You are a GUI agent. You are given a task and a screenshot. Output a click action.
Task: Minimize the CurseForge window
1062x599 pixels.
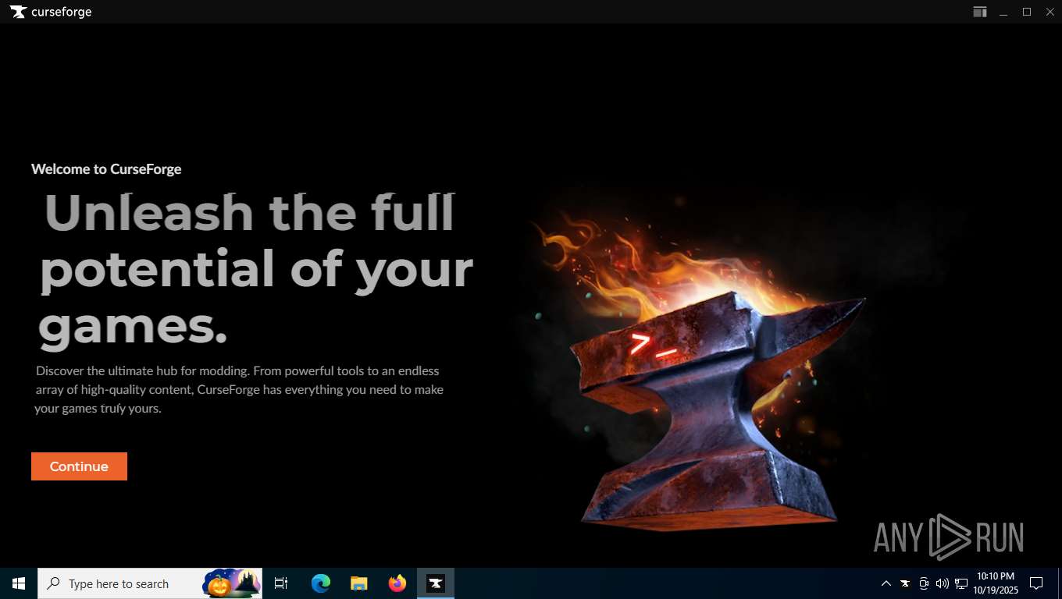click(1003, 12)
